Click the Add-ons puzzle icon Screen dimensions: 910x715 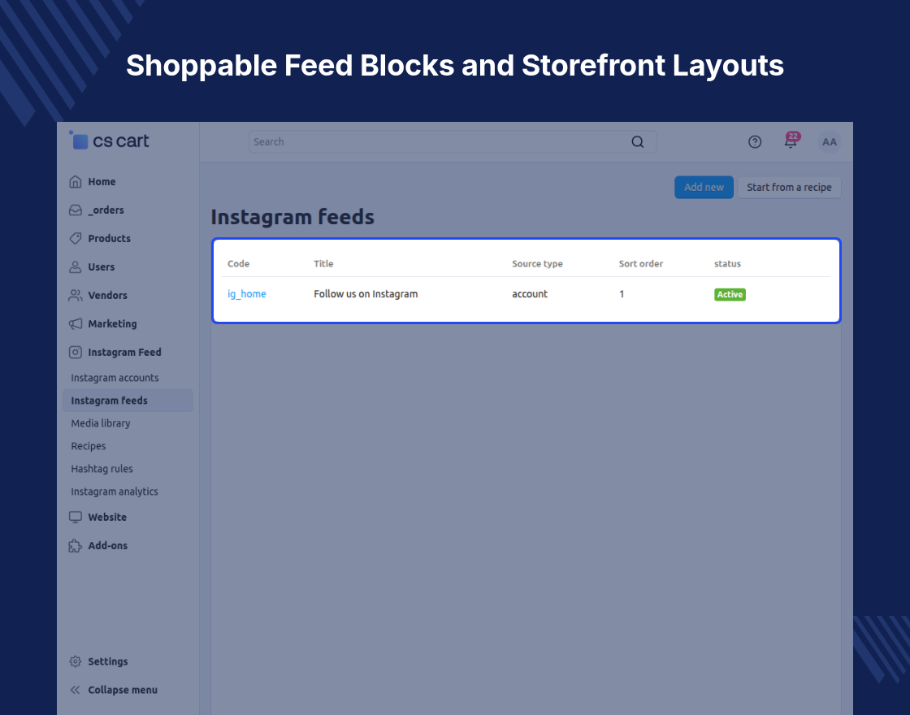pyautogui.click(x=76, y=545)
